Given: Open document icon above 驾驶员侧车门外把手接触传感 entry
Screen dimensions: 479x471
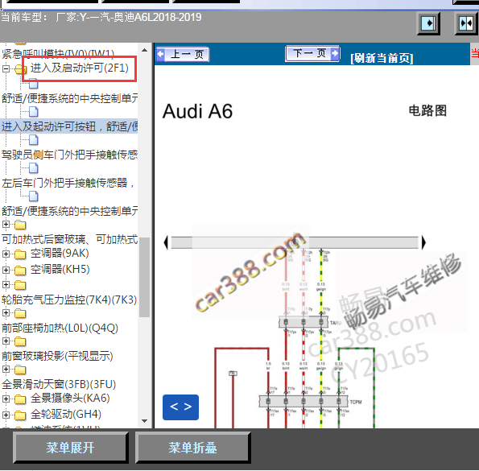Looking at the screenshot, I should [x=34, y=140].
